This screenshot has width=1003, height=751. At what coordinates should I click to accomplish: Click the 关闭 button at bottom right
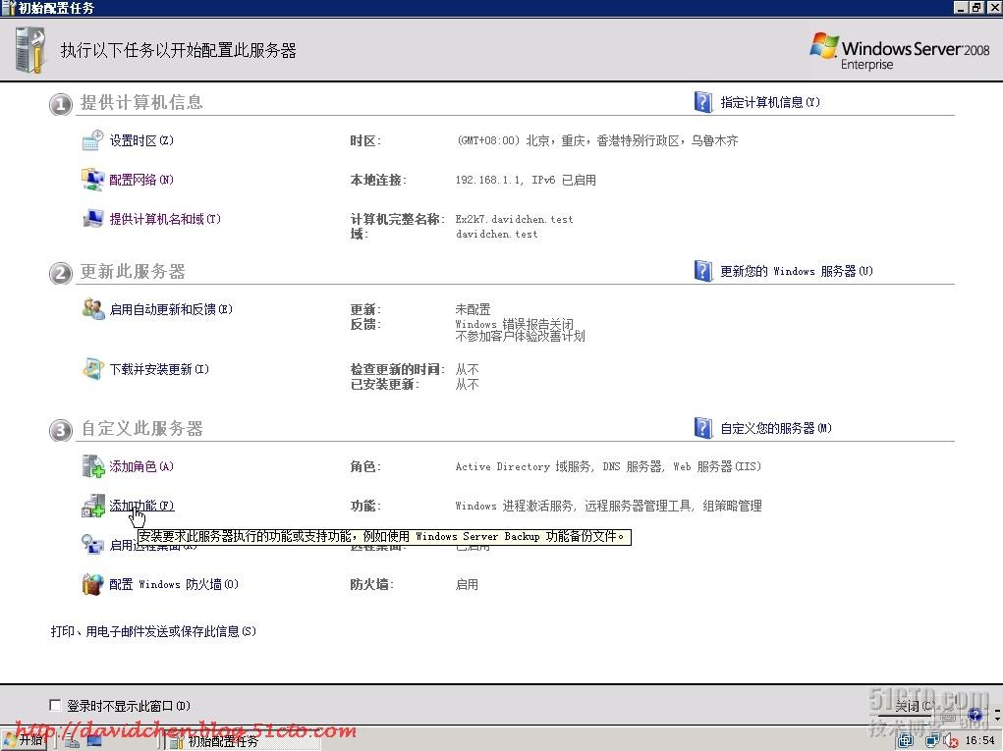(x=914, y=706)
